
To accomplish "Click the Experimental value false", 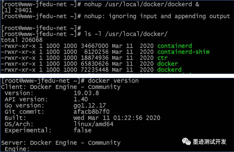I will [x=83, y=130].
